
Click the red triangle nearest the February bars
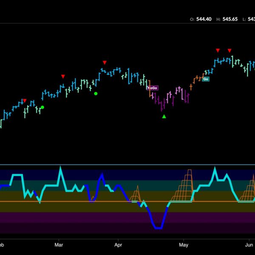(25, 101)
